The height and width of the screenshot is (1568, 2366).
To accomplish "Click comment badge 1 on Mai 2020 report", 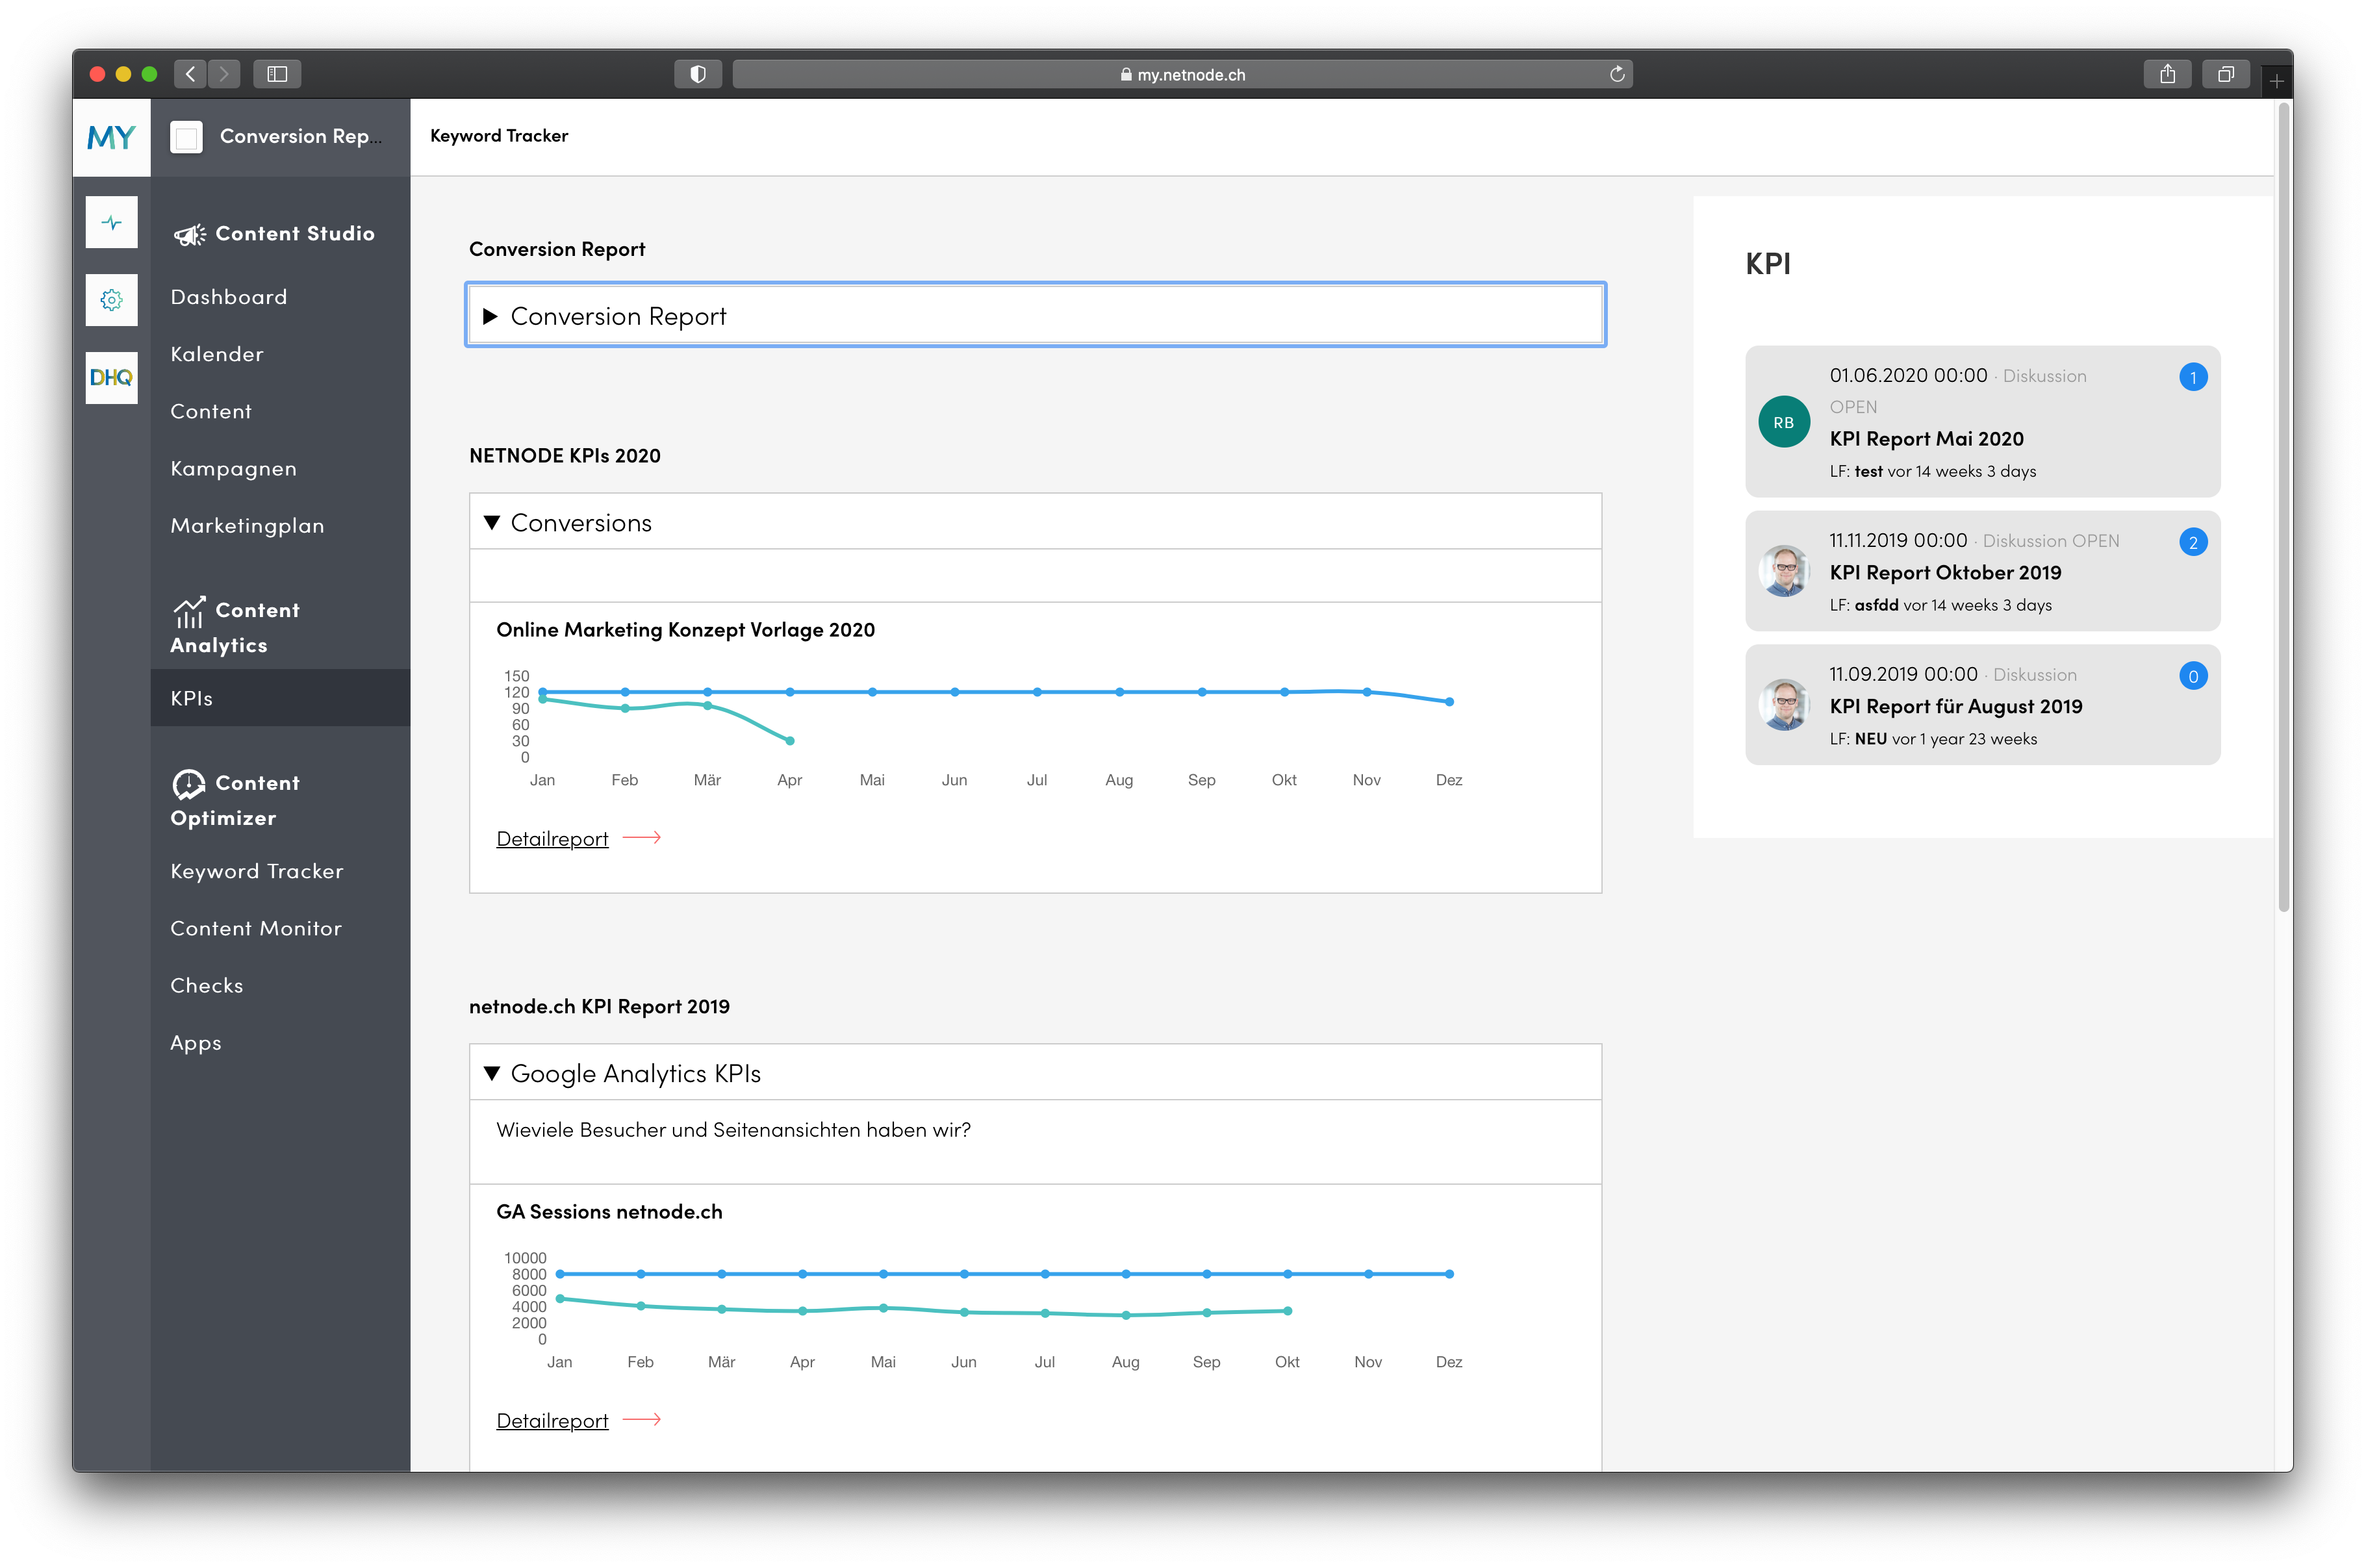I will (x=2192, y=377).
